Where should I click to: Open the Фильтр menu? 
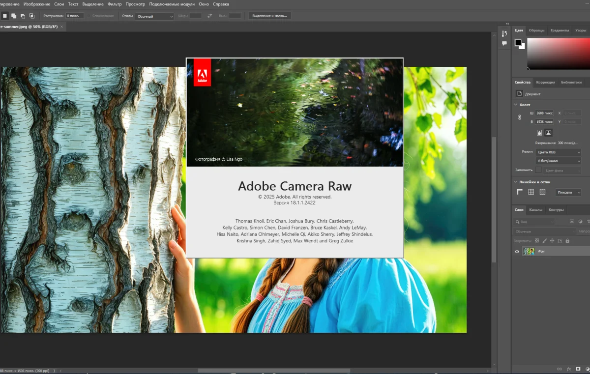114,4
